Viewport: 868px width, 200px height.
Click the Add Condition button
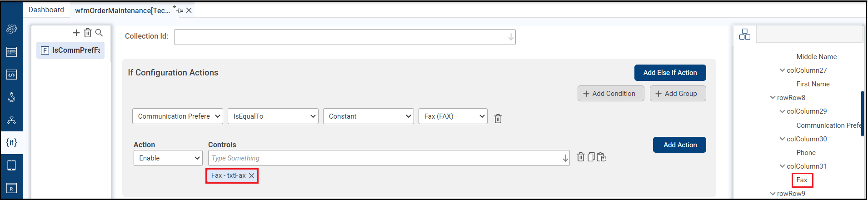tap(610, 94)
